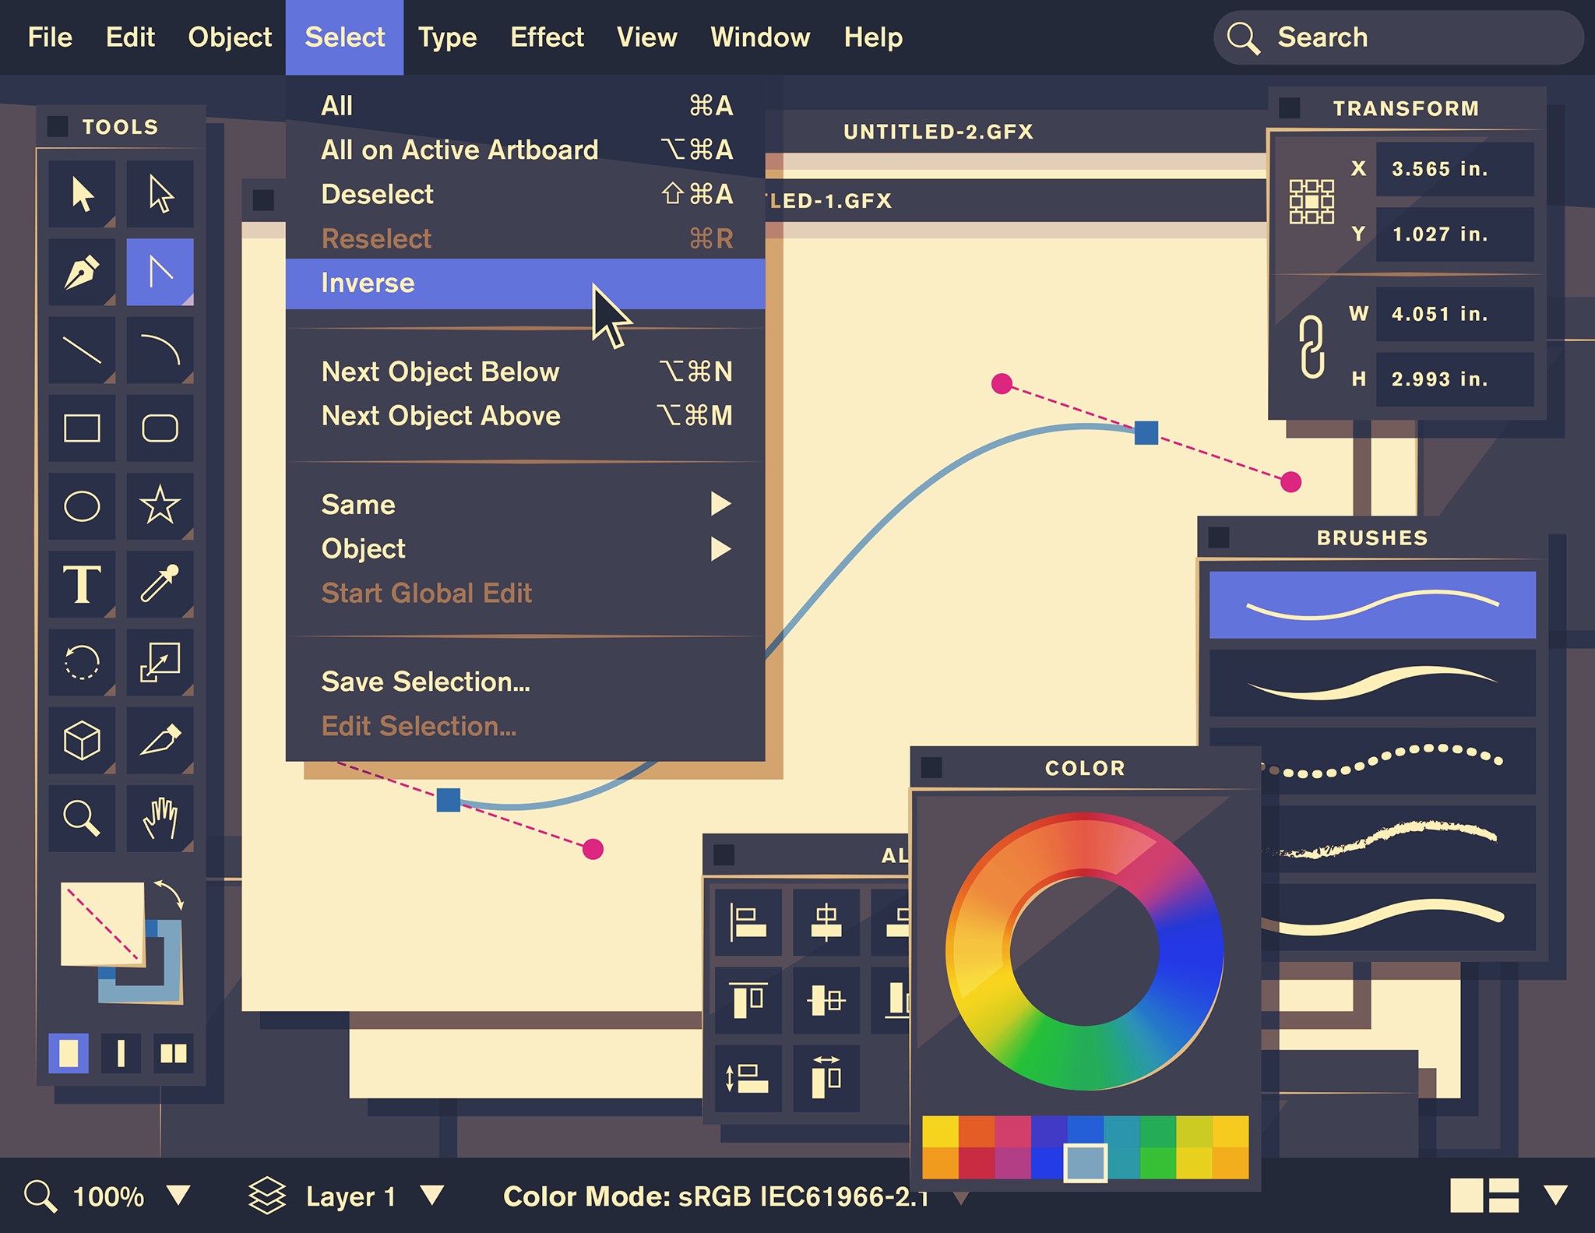Pick a transform reference point

(x=1312, y=202)
